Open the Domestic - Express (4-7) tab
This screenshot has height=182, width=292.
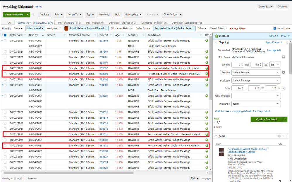coord(122,23)
